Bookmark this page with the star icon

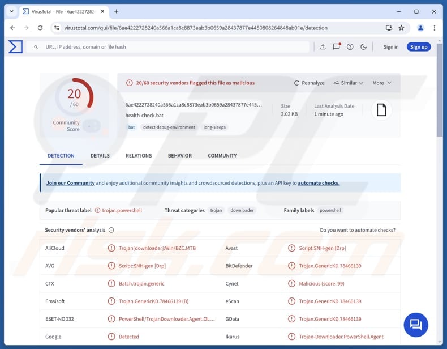pos(401,28)
